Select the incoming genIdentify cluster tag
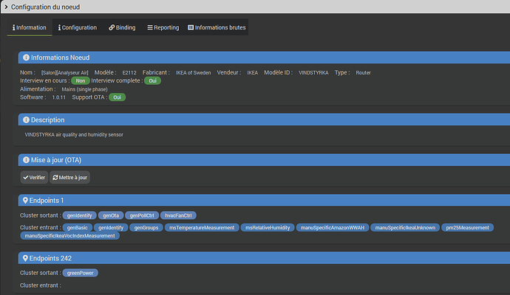This screenshot has height=295, width=510. point(111,227)
